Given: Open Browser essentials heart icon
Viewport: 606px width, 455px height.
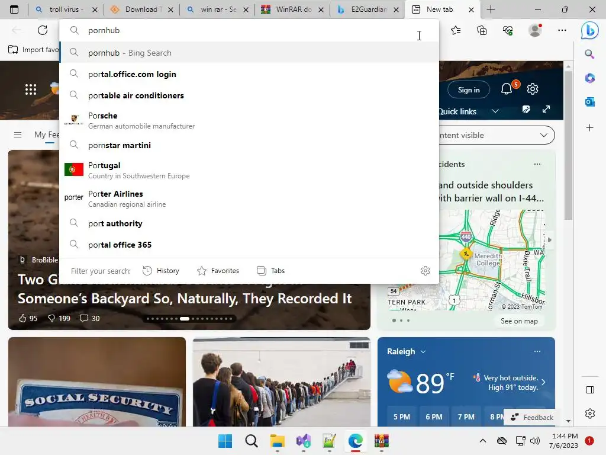Looking at the screenshot, I should pos(508,30).
